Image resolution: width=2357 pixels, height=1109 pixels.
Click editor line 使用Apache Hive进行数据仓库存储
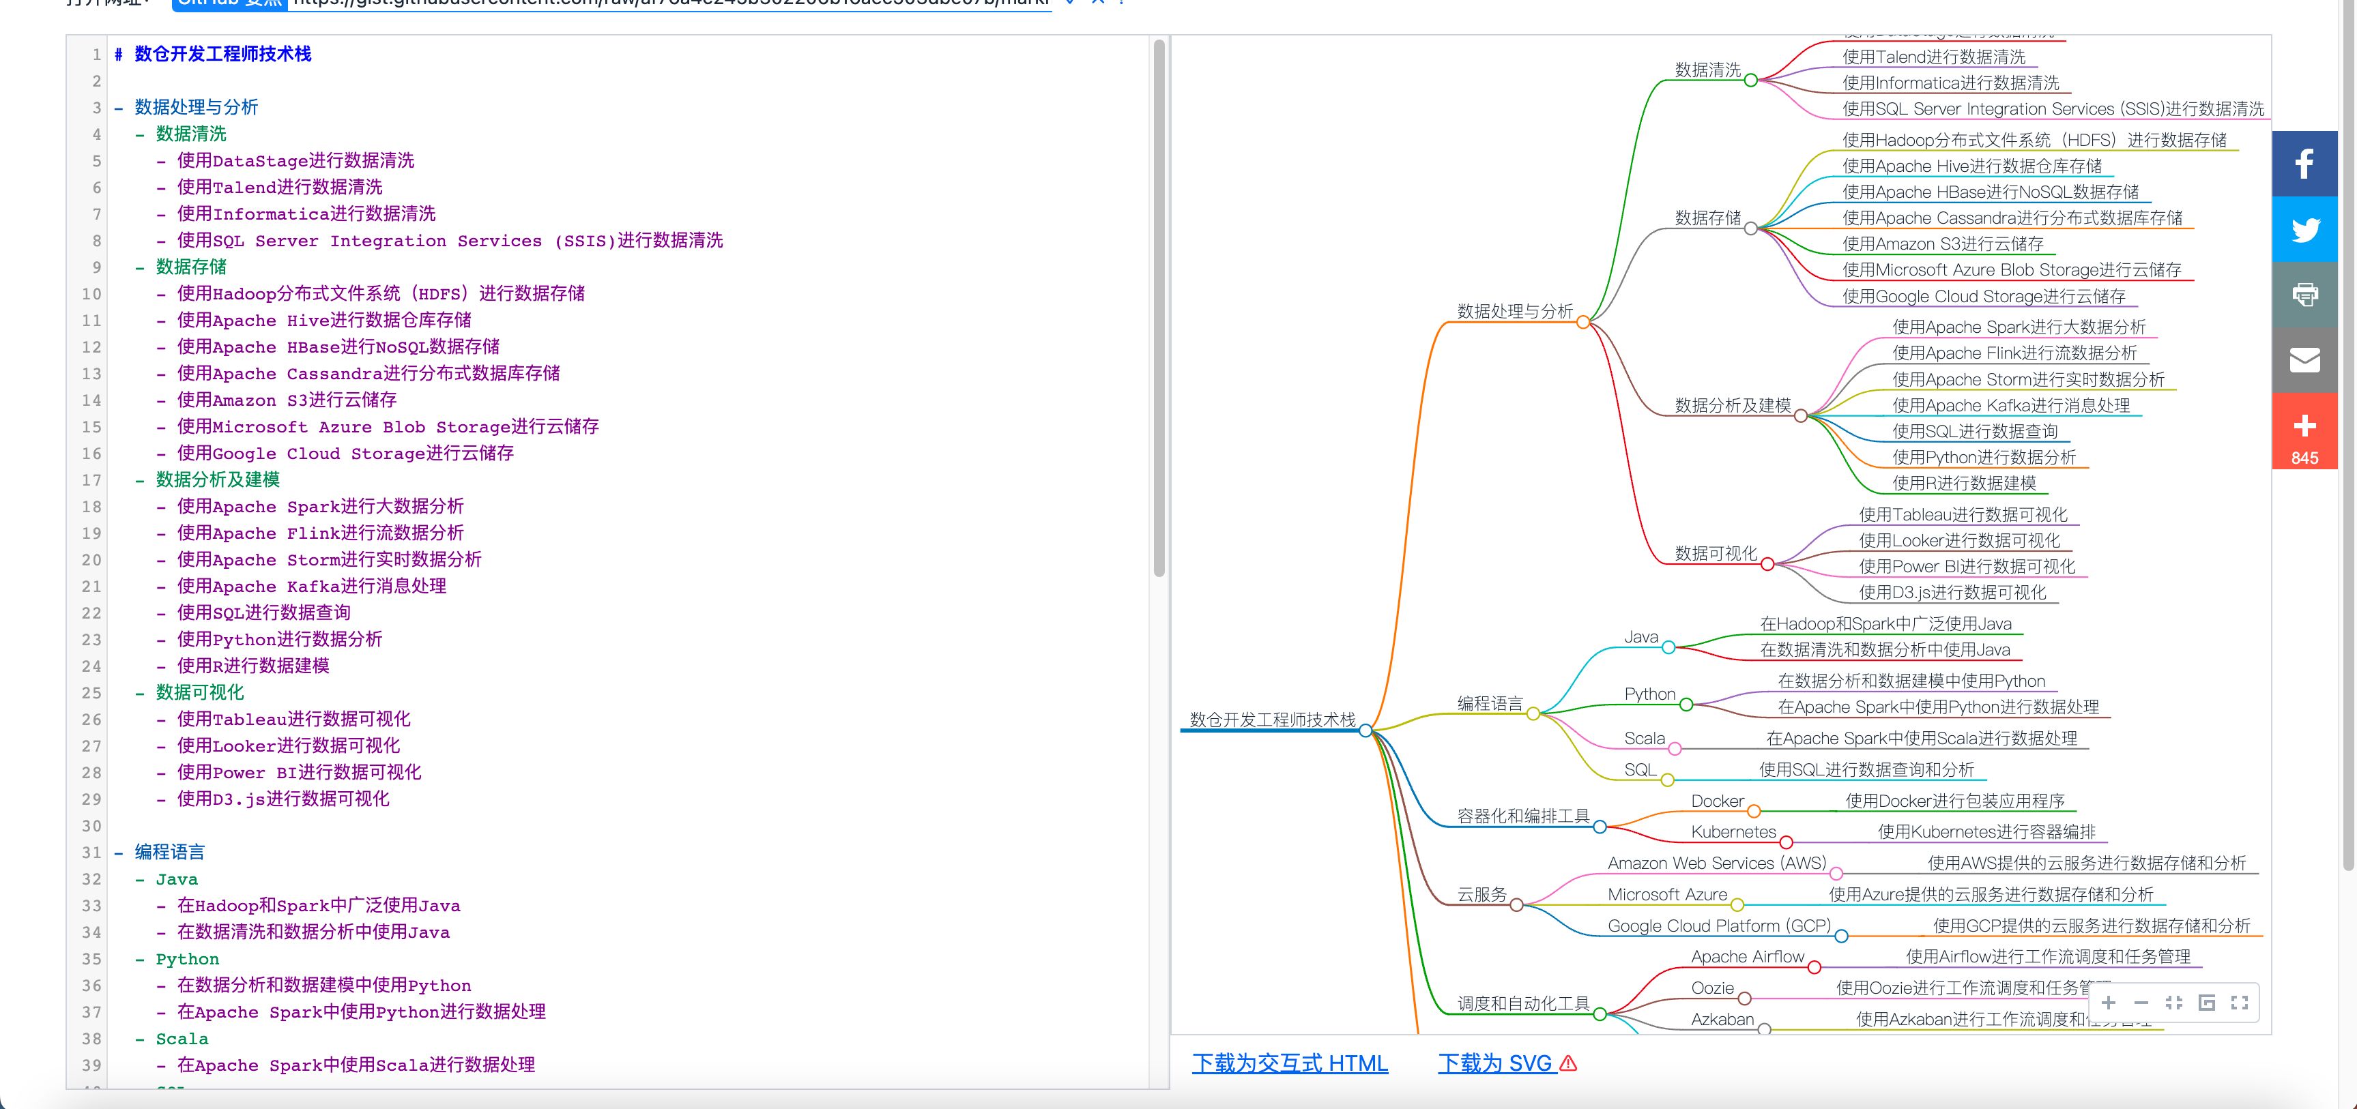324,320
